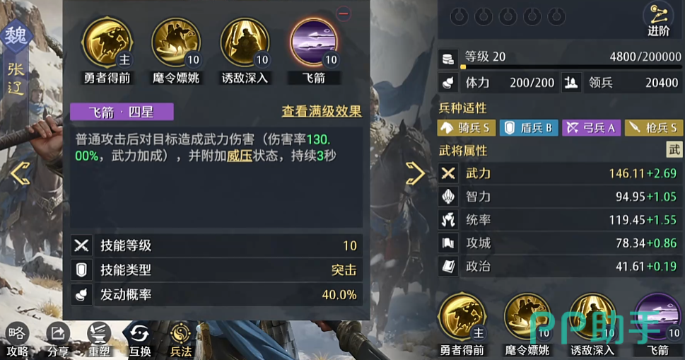Select the 勇者得前 main skill icon
Image resolution: width=685 pixels, height=360 pixels.
[x=107, y=42]
